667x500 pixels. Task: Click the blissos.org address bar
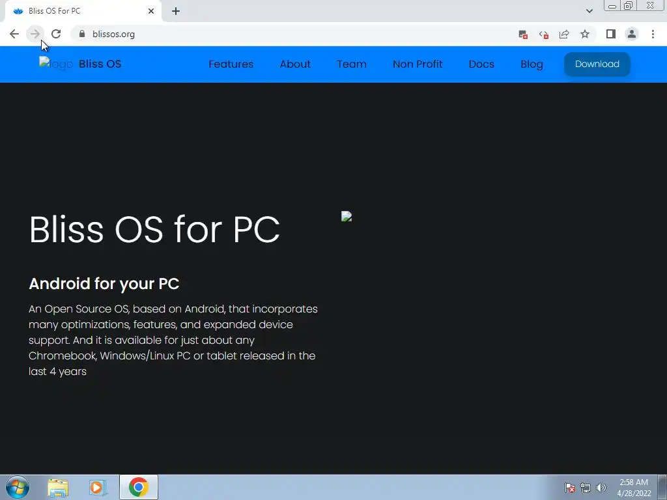(294, 34)
